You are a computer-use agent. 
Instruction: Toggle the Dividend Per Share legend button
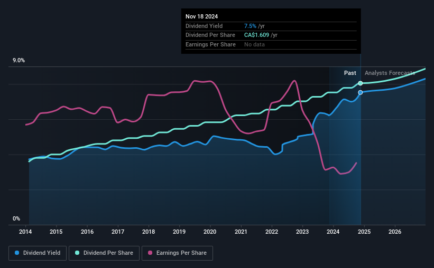pyautogui.click(x=104, y=253)
